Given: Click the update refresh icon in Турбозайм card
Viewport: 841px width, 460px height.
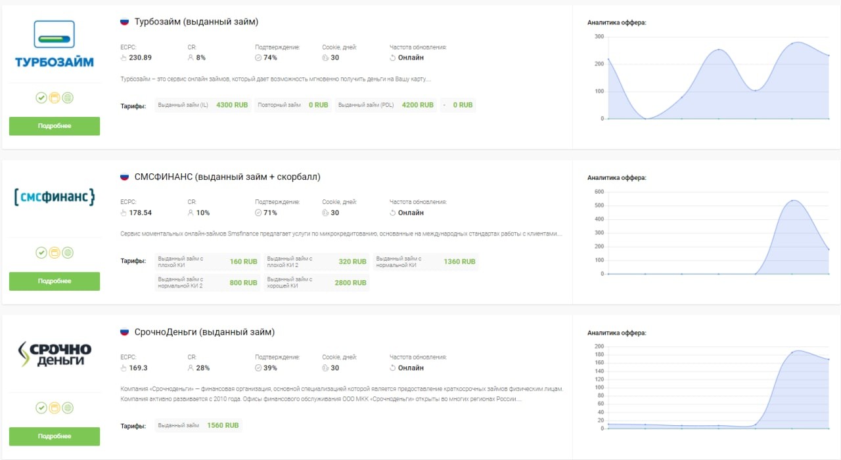Looking at the screenshot, I should (x=392, y=58).
